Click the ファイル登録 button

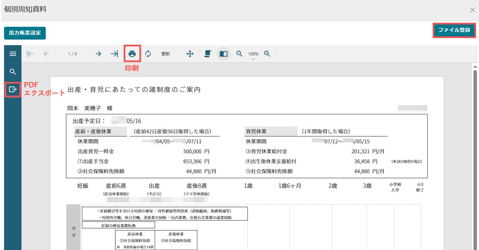[x=454, y=30]
